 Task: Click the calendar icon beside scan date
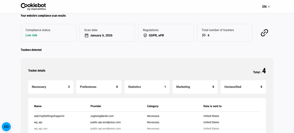(x=86, y=35)
